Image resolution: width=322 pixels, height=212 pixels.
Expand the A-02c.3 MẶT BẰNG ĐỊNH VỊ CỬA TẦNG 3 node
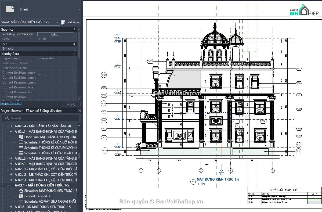11,164
